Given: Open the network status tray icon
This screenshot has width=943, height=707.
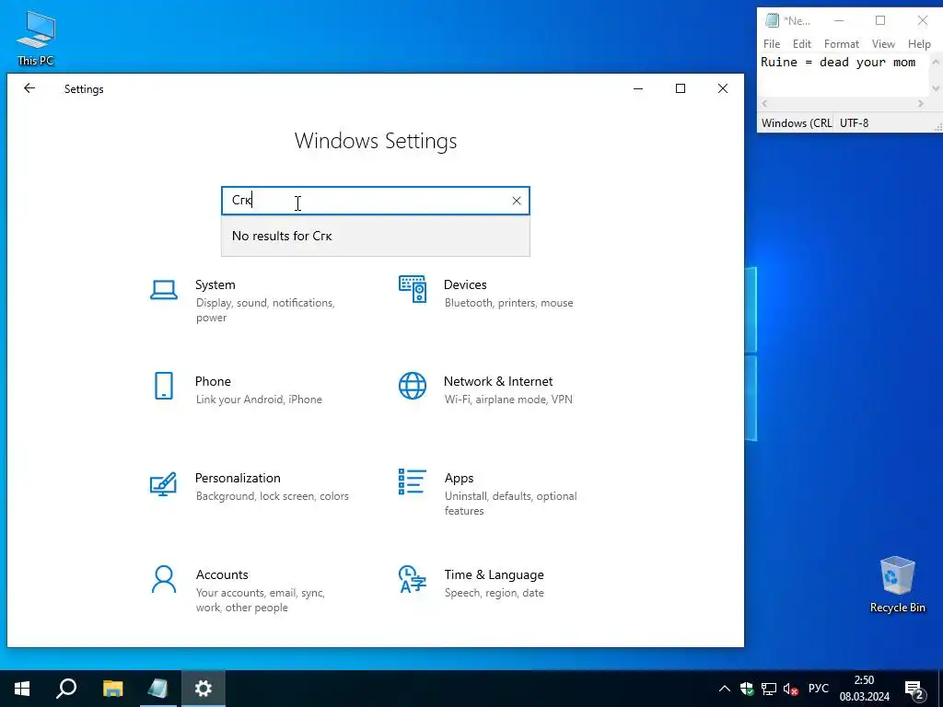Looking at the screenshot, I should pyautogui.click(x=769, y=689).
